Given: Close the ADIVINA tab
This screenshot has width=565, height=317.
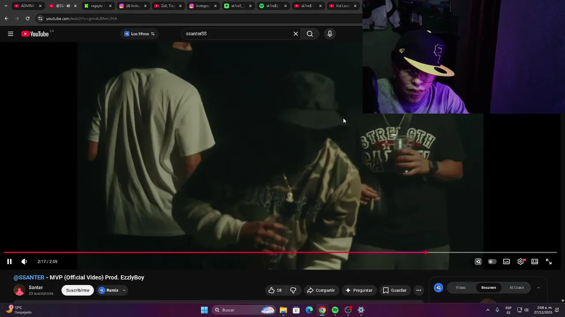Looking at the screenshot, I should point(40,6).
